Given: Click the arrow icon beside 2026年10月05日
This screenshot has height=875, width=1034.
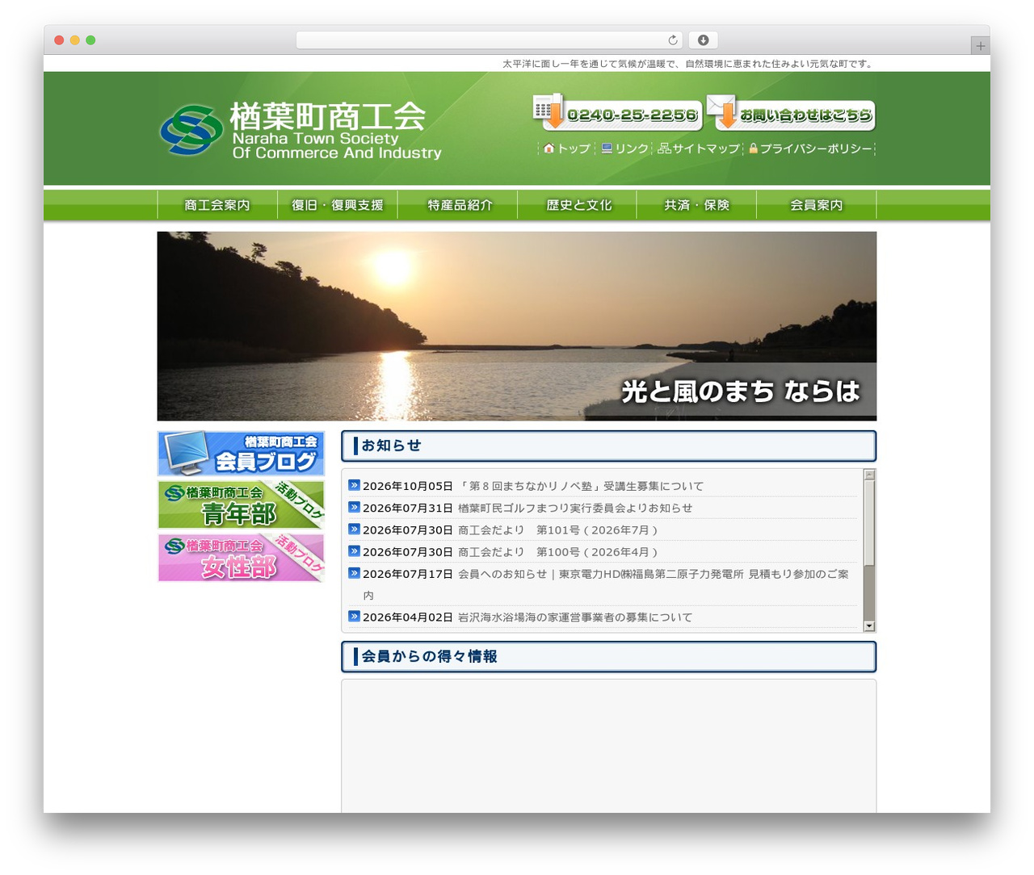Looking at the screenshot, I should tap(354, 485).
